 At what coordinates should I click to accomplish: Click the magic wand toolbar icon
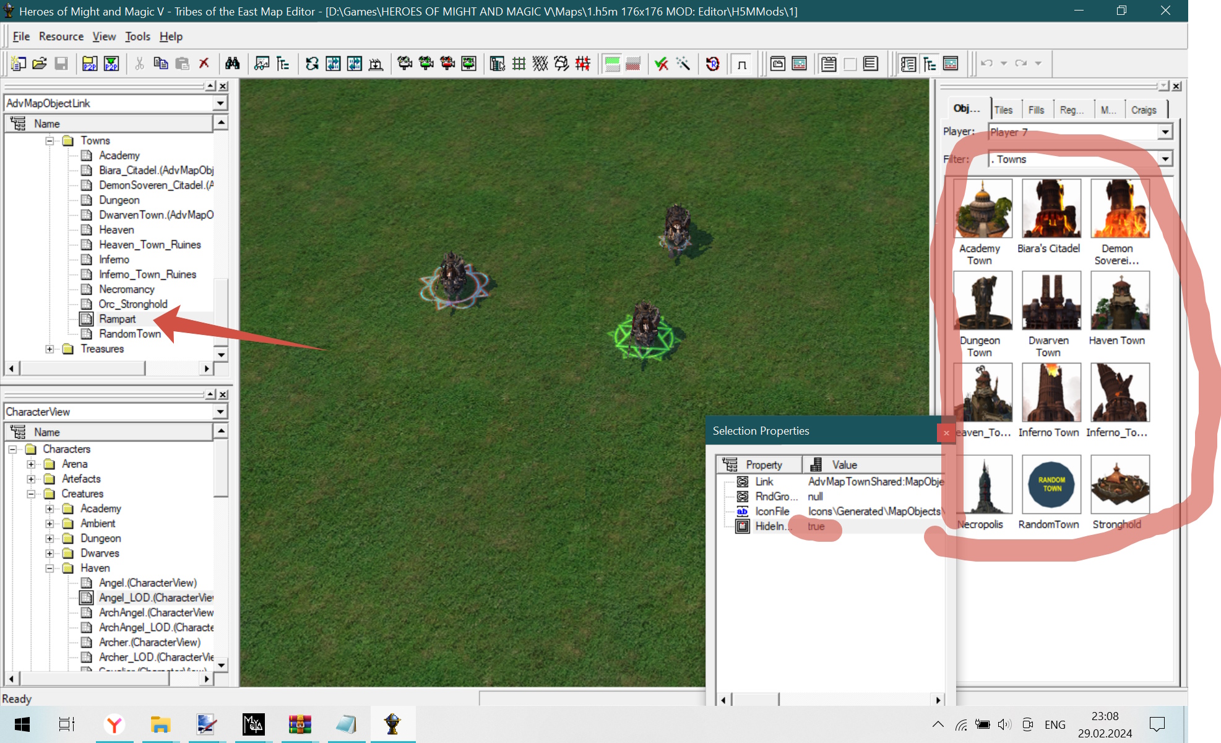point(683,63)
